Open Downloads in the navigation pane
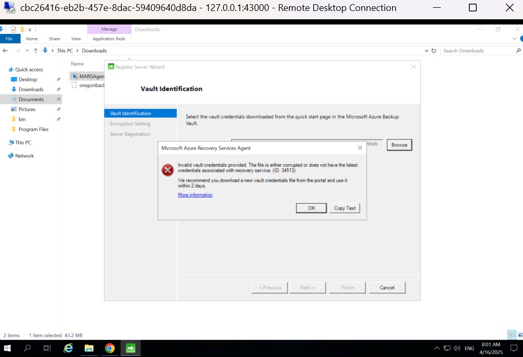This screenshot has height=357, width=523. pyautogui.click(x=31, y=90)
